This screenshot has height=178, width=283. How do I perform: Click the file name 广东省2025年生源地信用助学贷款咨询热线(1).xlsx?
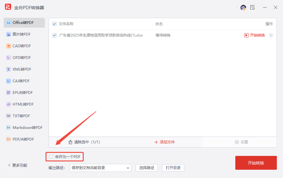[101, 35]
